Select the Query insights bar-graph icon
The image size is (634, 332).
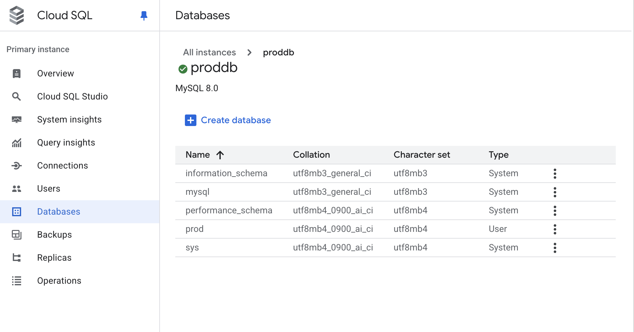(x=16, y=142)
